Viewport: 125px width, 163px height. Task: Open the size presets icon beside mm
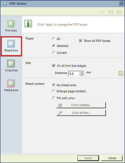121,73
